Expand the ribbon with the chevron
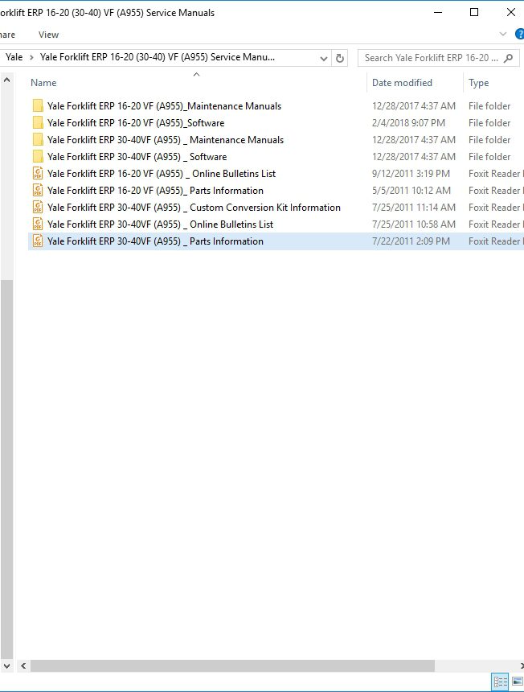 point(503,34)
